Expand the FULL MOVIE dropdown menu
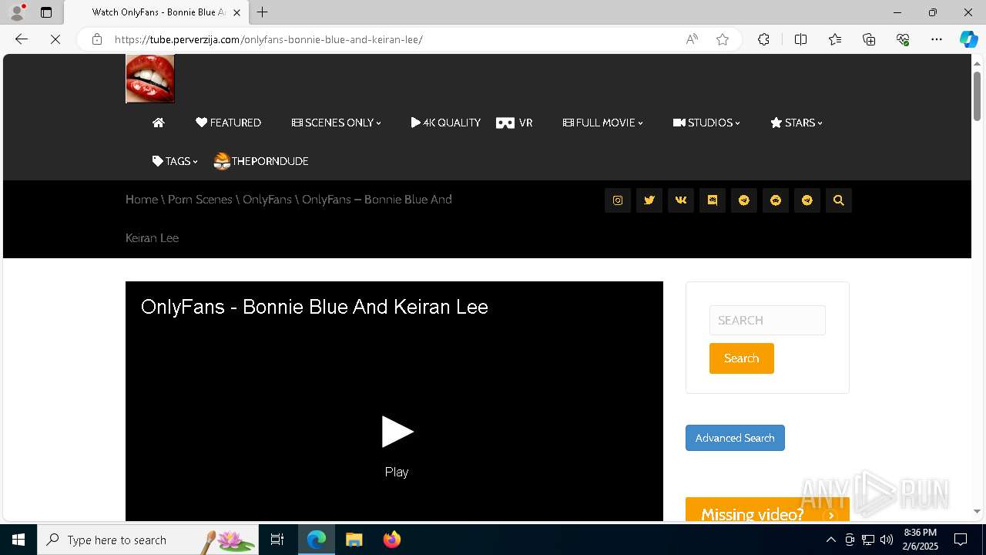This screenshot has height=555, width=986. 603,123
